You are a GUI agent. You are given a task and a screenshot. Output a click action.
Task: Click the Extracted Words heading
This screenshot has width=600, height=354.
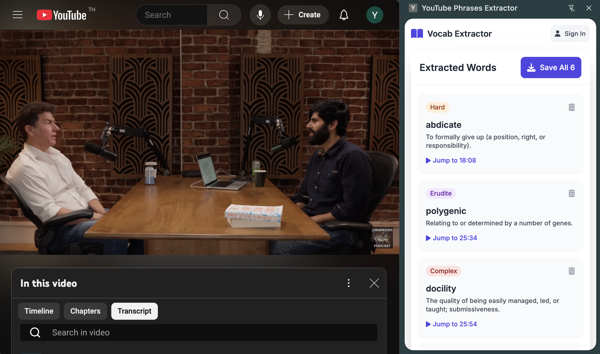[x=458, y=68]
